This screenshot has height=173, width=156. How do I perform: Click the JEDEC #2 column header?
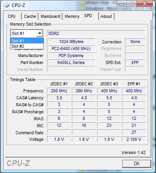(84, 84)
